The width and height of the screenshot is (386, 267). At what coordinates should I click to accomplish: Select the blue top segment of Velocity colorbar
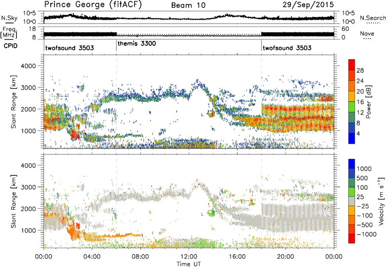[x=352, y=164]
